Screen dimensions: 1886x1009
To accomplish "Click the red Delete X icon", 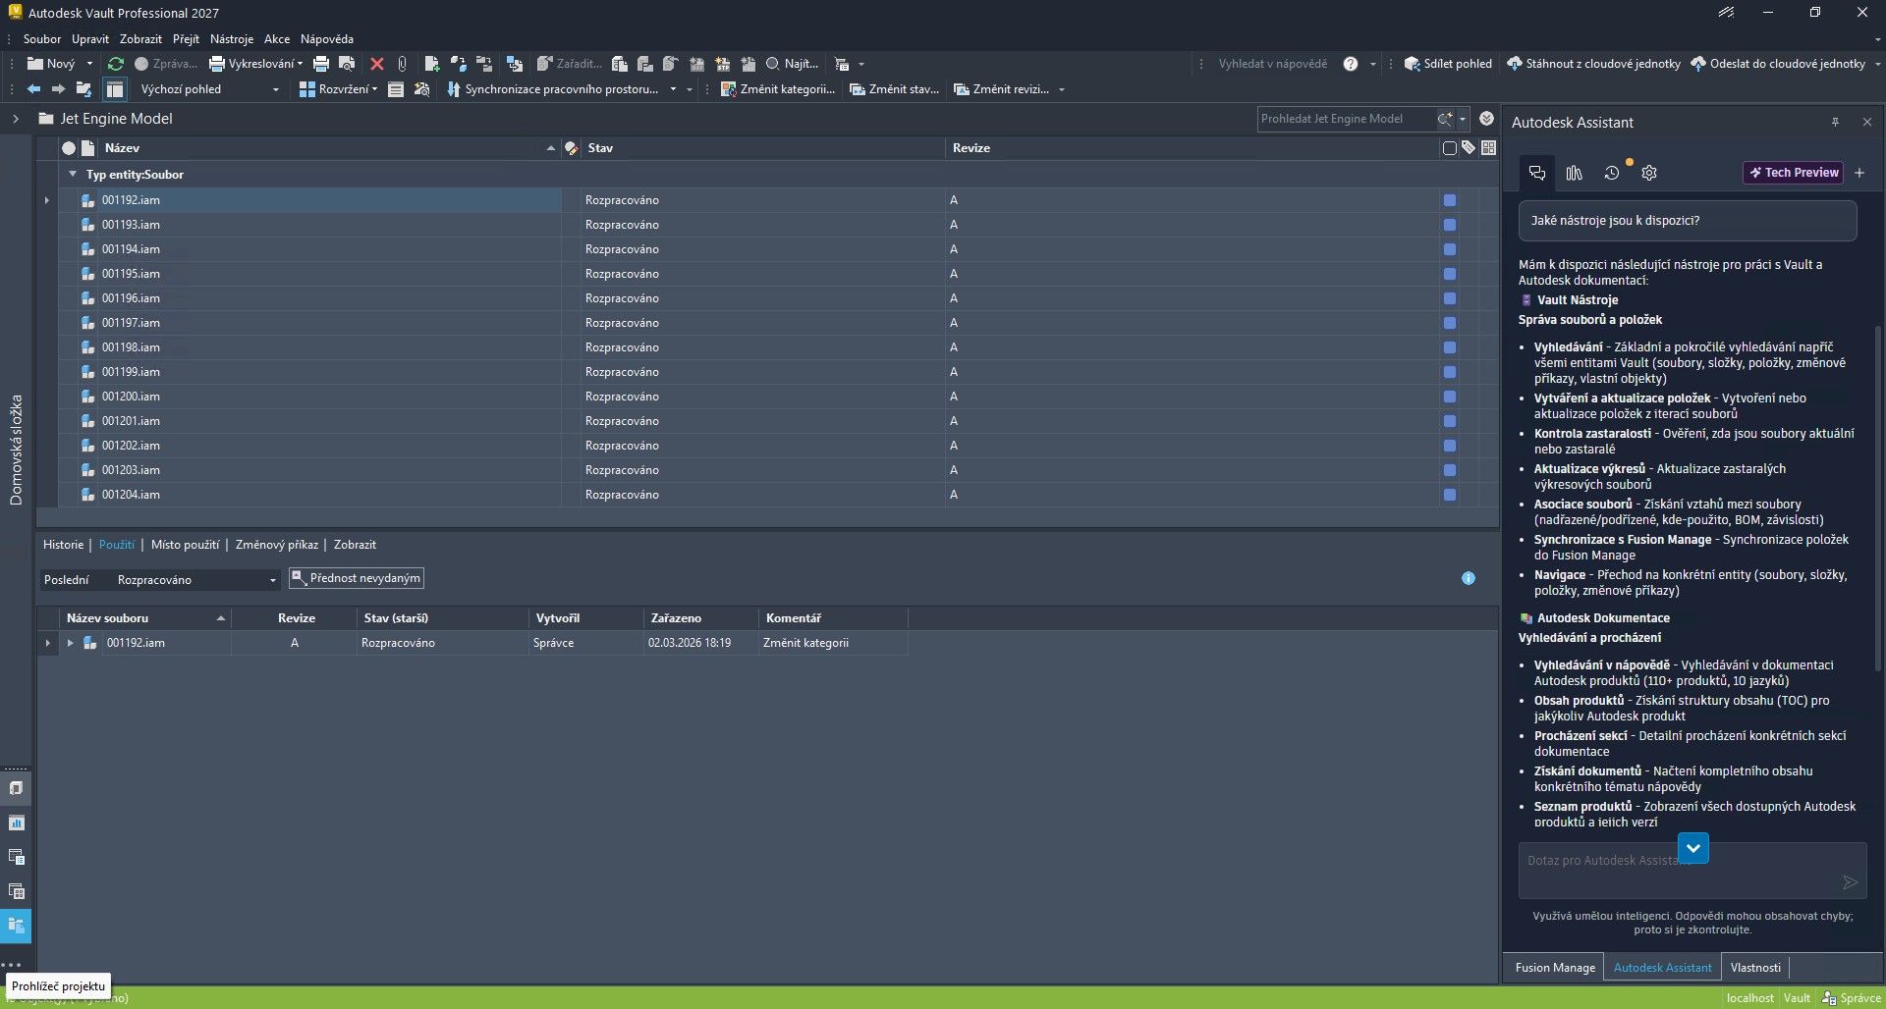I will (376, 64).
